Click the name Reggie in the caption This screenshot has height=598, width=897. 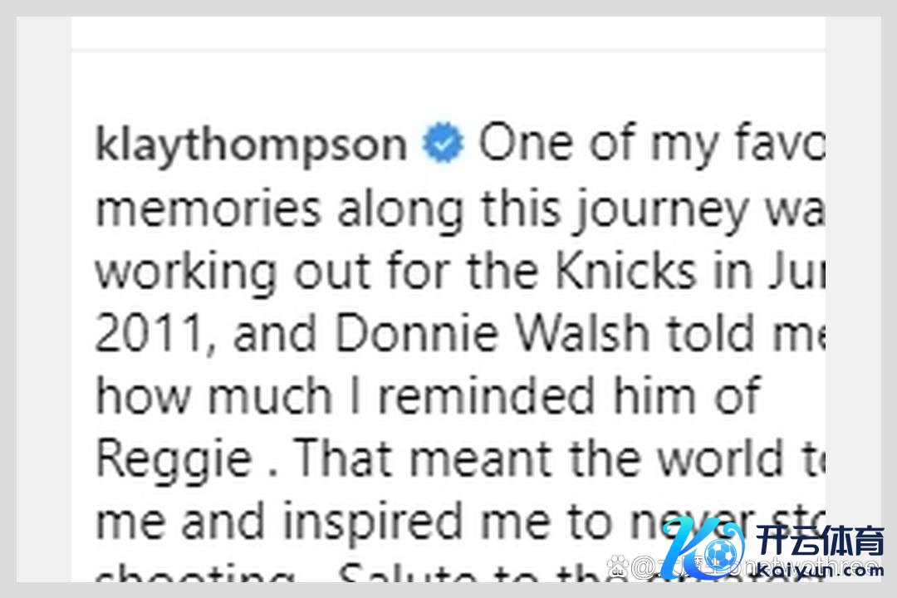point(173,458)
